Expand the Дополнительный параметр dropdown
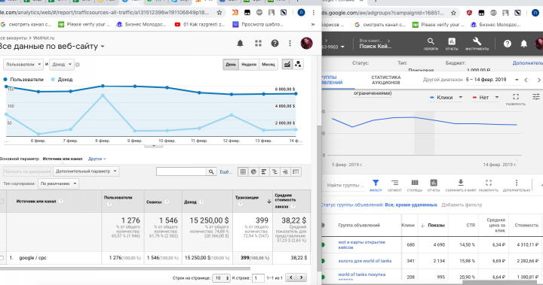Viewport: 543px width, 285px height. click(x=86, y=171)
